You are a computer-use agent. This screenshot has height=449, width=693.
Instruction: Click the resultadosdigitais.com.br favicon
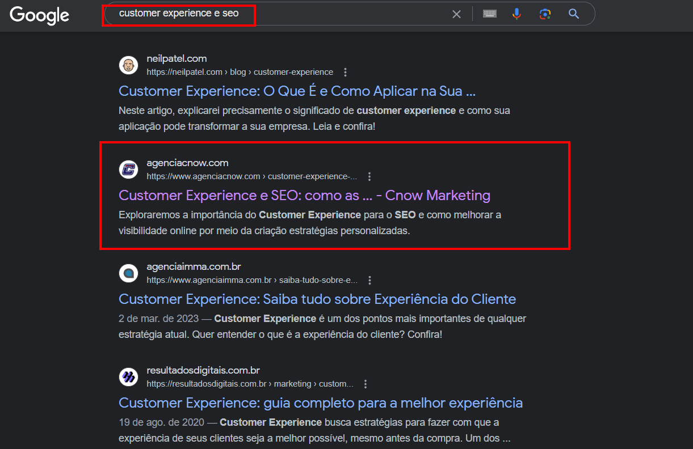pos(129,377)
